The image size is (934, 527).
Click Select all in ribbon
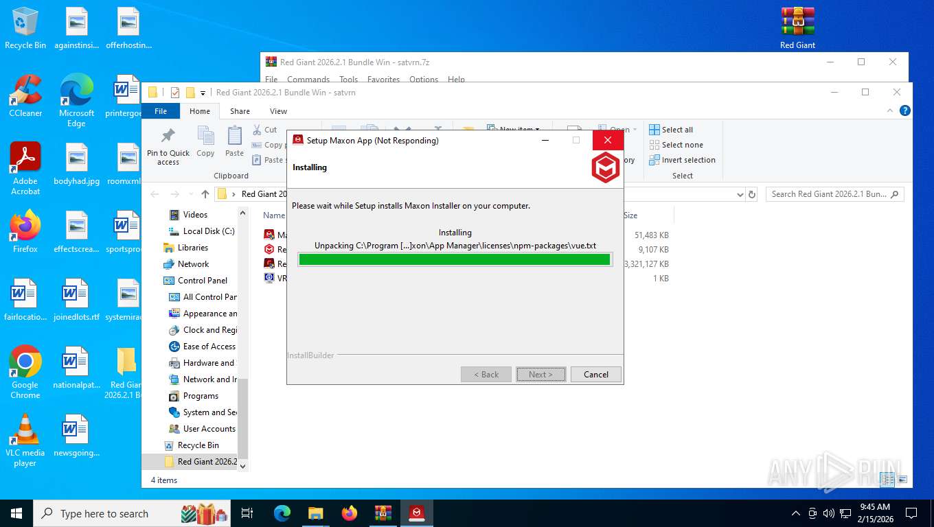click(672, 130)
